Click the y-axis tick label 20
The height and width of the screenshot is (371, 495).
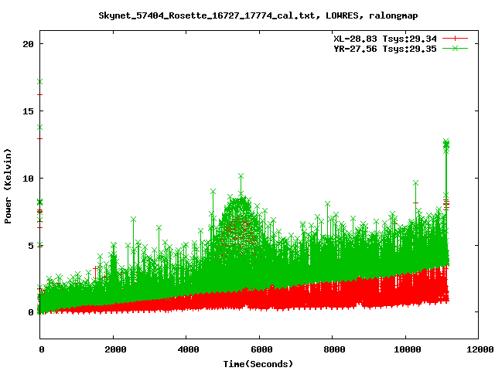click(28, 44)
